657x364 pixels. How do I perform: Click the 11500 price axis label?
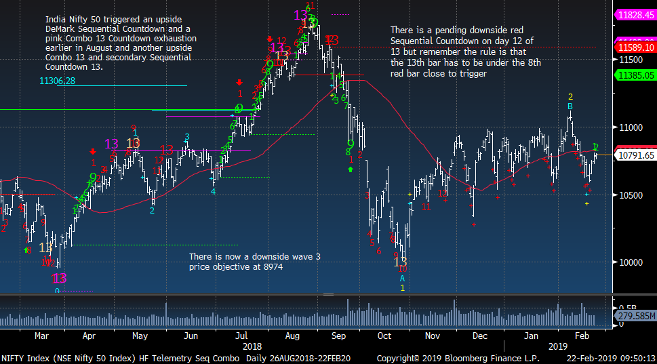(631, 60)
